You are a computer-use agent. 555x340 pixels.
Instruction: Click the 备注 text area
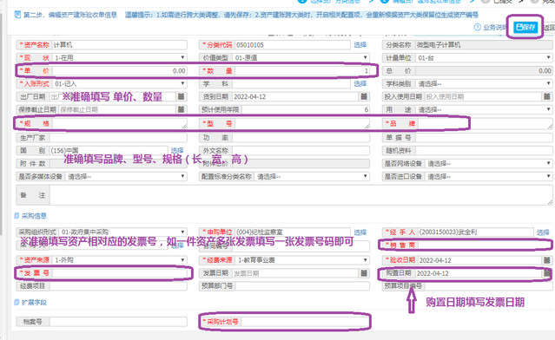click(x=301, y=195)
